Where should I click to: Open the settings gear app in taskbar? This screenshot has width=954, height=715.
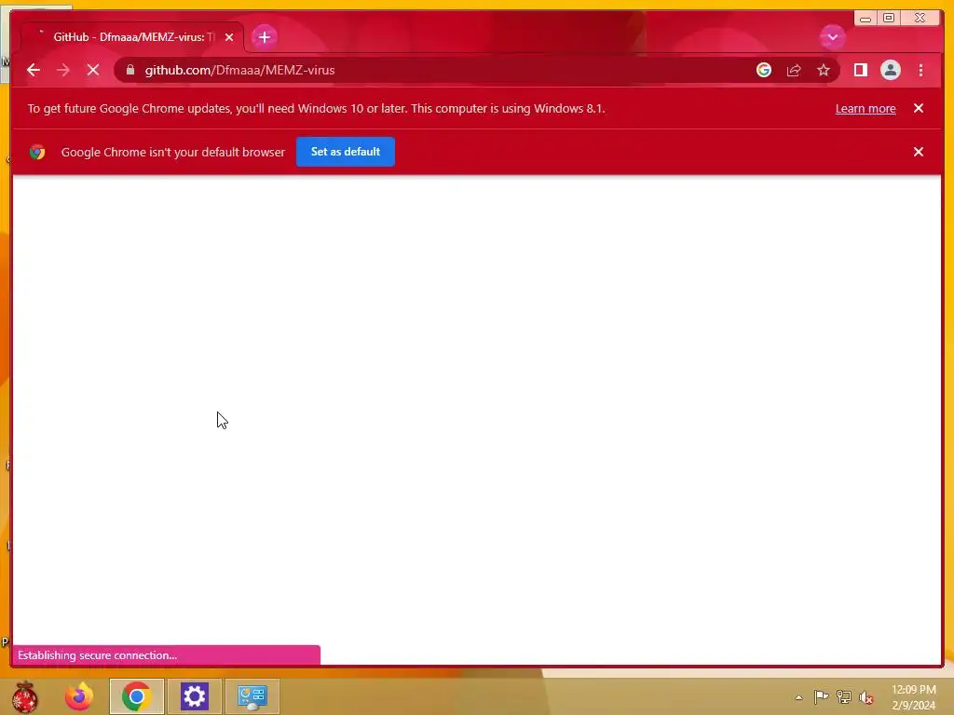[x=194, y=696]
